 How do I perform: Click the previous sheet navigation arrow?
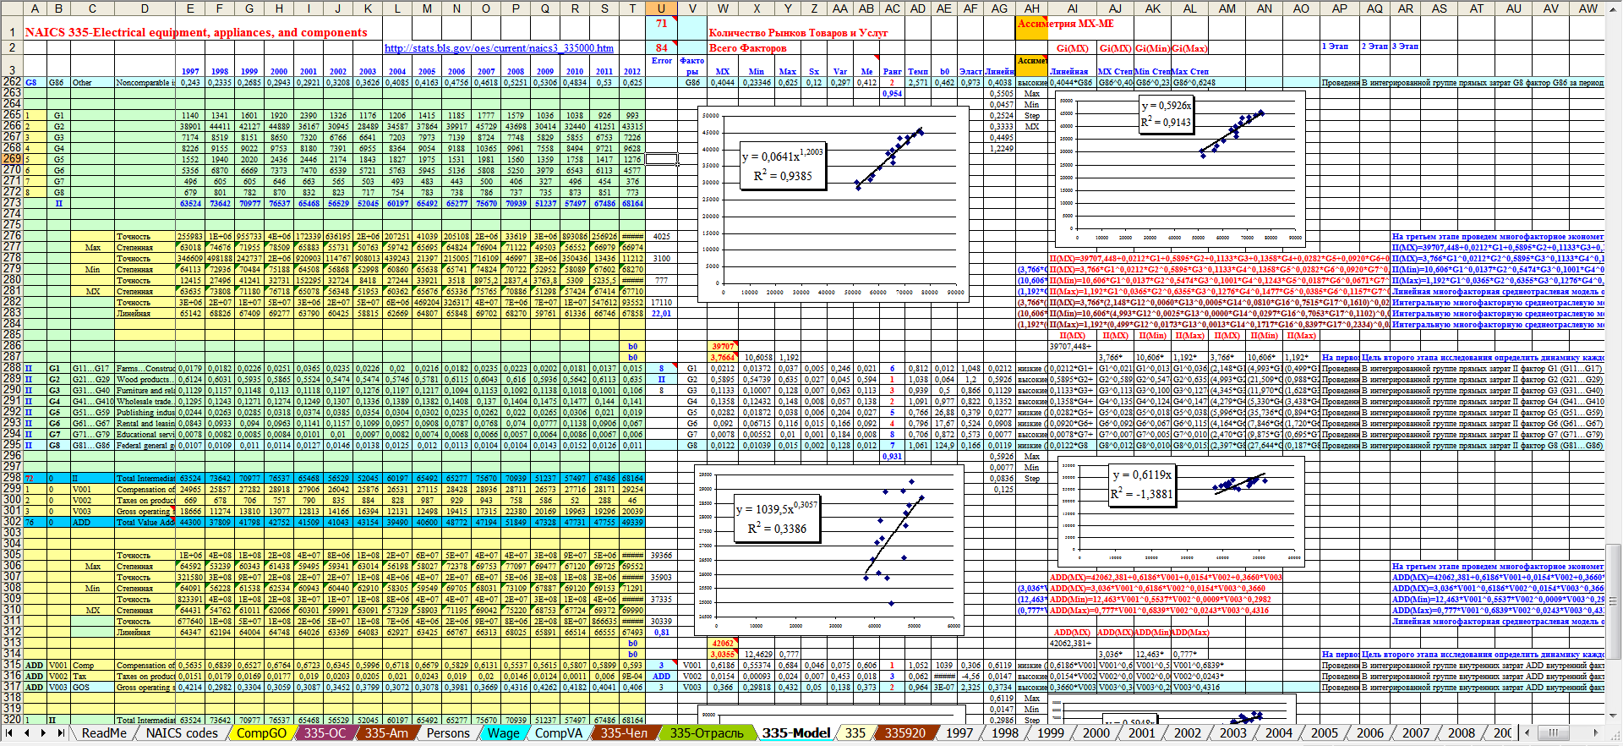[x=27, y=733]
